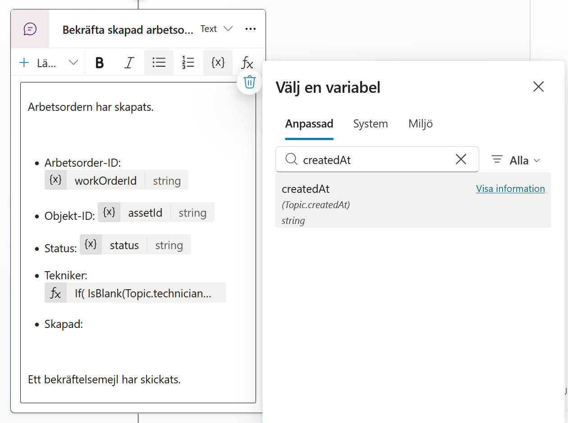568x423 pixels.
Task: Clear the createdAt search text
Action: click(461, 159)
